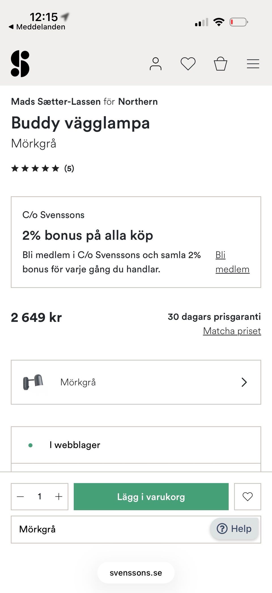Expand the I webblager stock row
272x593 pixels.
(x=136, y=445)
